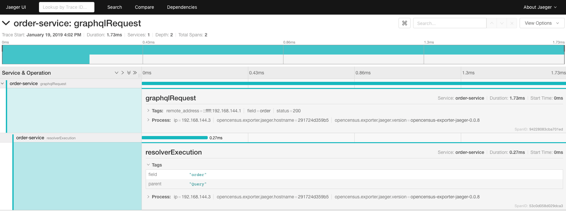Click the "Query" parent tag value
This screenshot has width=566, height=211.
tap(198, 184)
